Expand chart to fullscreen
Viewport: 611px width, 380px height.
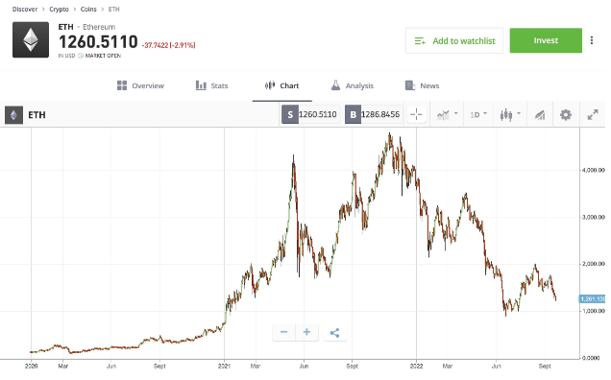pyautogui.click(x=593, y=114)
